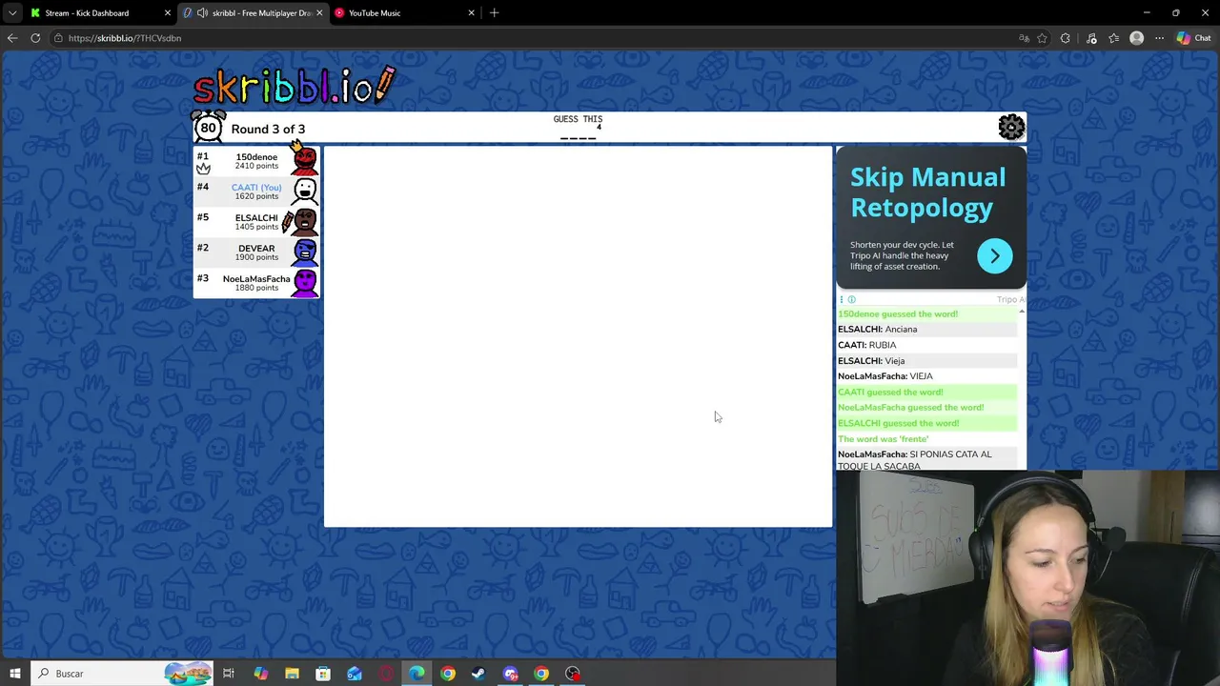The image size is (1220, 686).
Task: Select ELSALCHI player name
Action: (256, 218)
